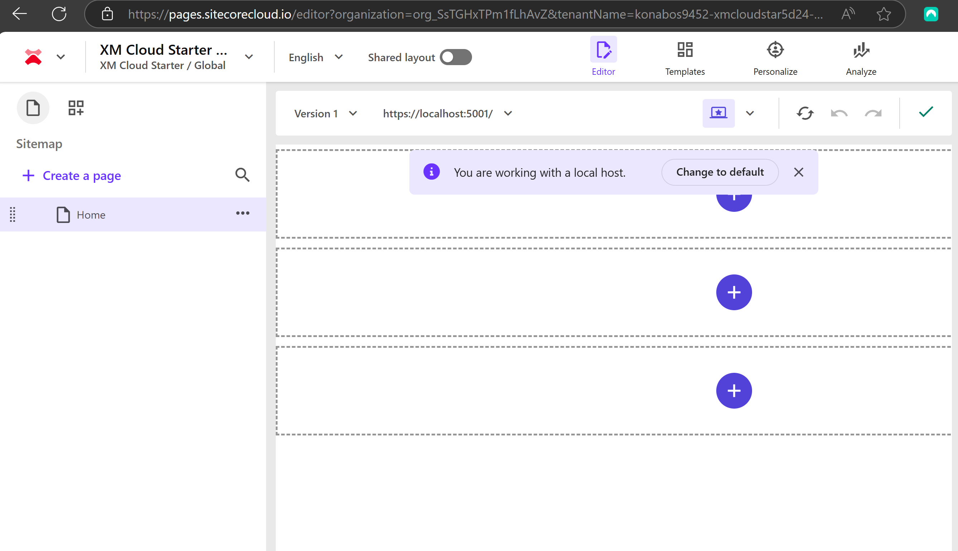Click the redo arrow icon
The width and height of the screenshot is (958, 551).
(873, 113)
